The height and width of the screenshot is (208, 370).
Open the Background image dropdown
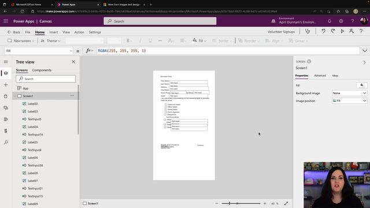pyautogui.click(x=349, y=93)
